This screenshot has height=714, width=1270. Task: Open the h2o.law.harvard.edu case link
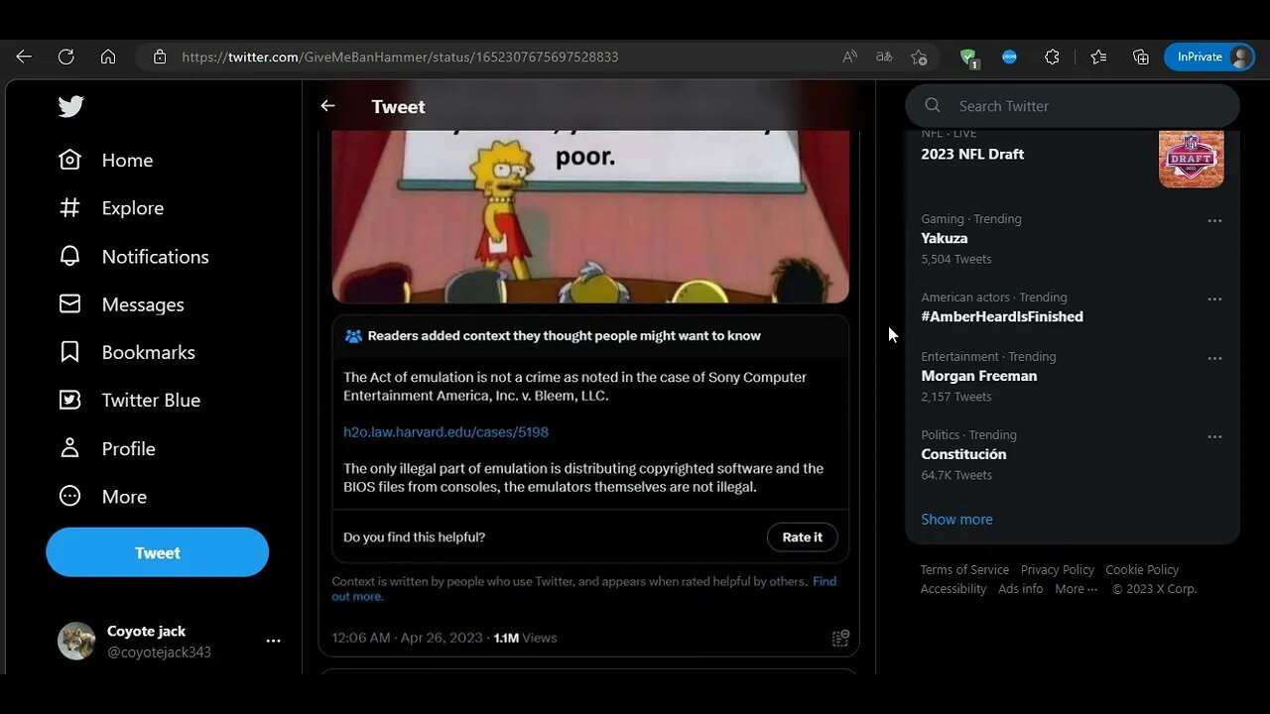pos(445,432)
